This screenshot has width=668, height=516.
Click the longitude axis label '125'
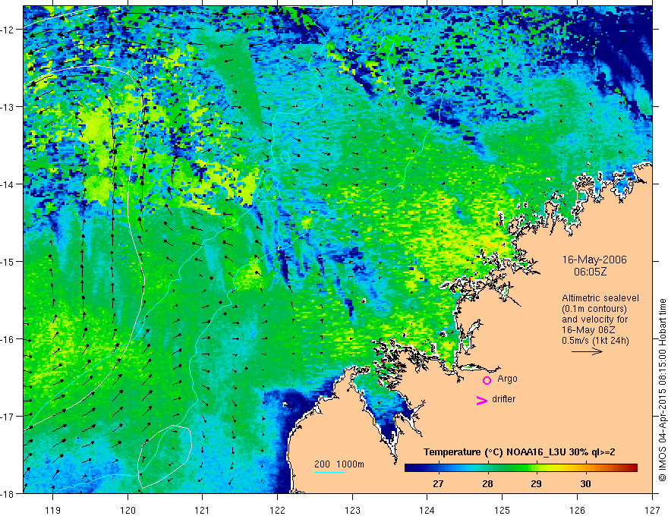click(x=502, y=510)
